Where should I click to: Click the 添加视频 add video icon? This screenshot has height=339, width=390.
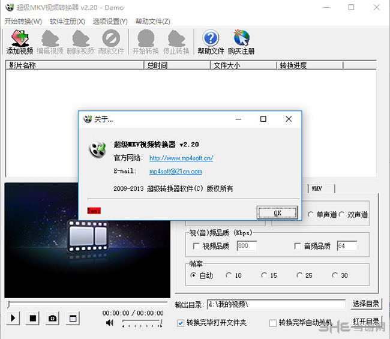(x=20, y=42)
